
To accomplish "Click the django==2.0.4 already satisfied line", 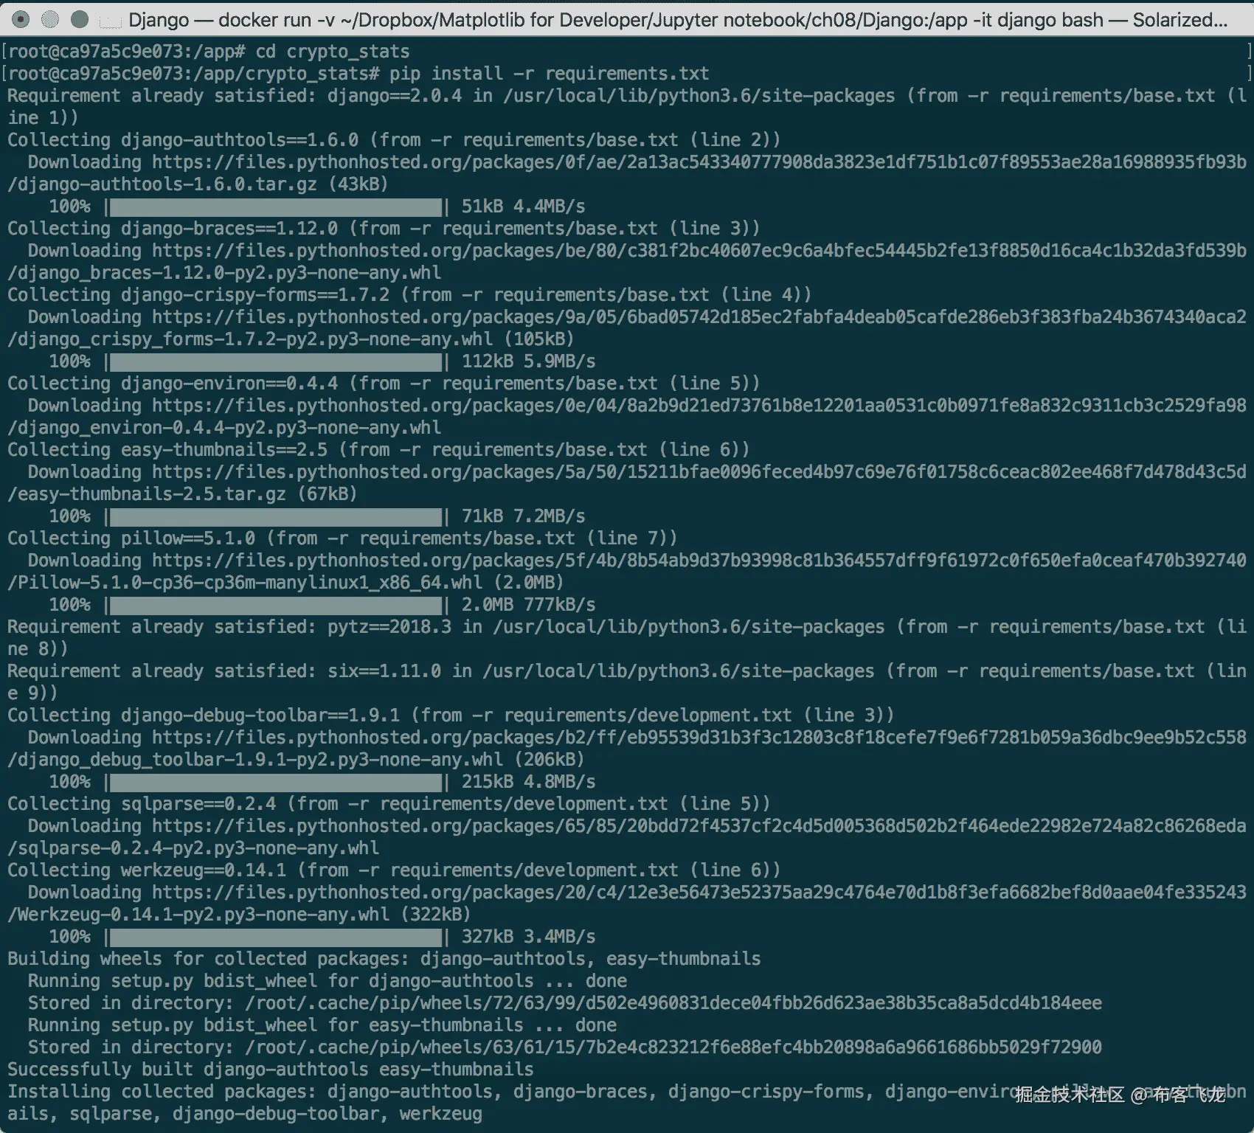I will [627, 107].
